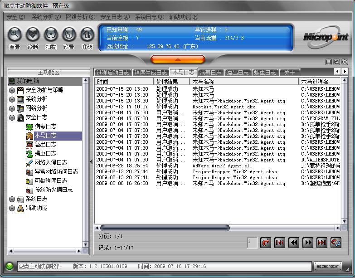Open the 网络分析 menu
Image resolution: width=355 pixels, height=278 pixels.
80,17
